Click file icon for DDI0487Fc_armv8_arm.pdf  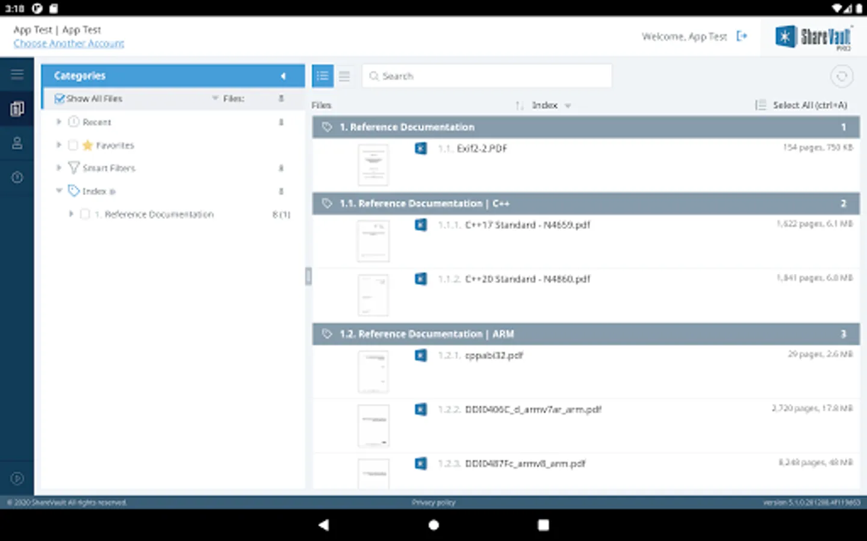click(x=421, y=463)
